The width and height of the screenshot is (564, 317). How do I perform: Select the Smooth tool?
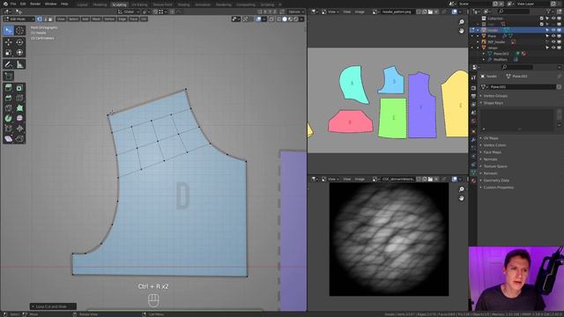[x=19, y=118]
